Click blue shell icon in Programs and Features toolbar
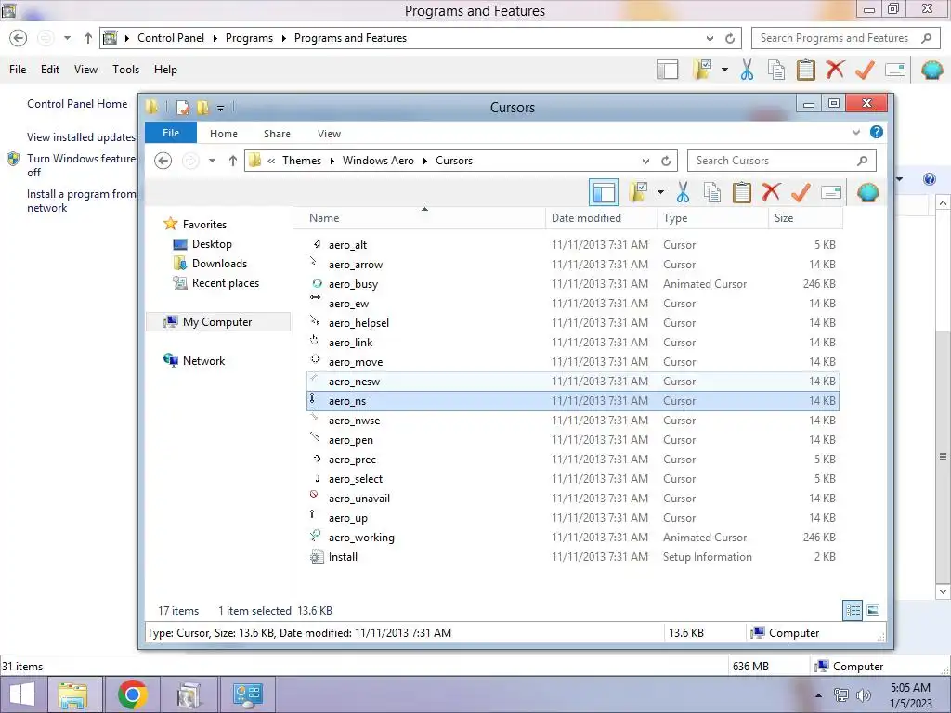The height and width of the screenshot is (713, 951). [x=932, y=70]
